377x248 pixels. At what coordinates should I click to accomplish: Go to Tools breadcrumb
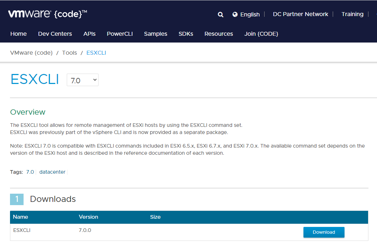point(70,53)
